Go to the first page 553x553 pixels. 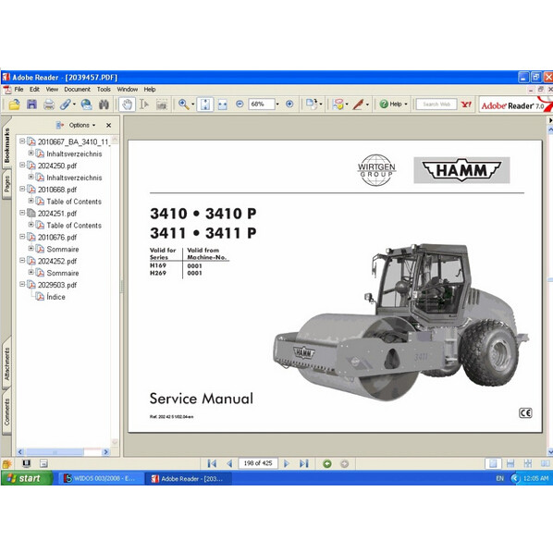212,463
